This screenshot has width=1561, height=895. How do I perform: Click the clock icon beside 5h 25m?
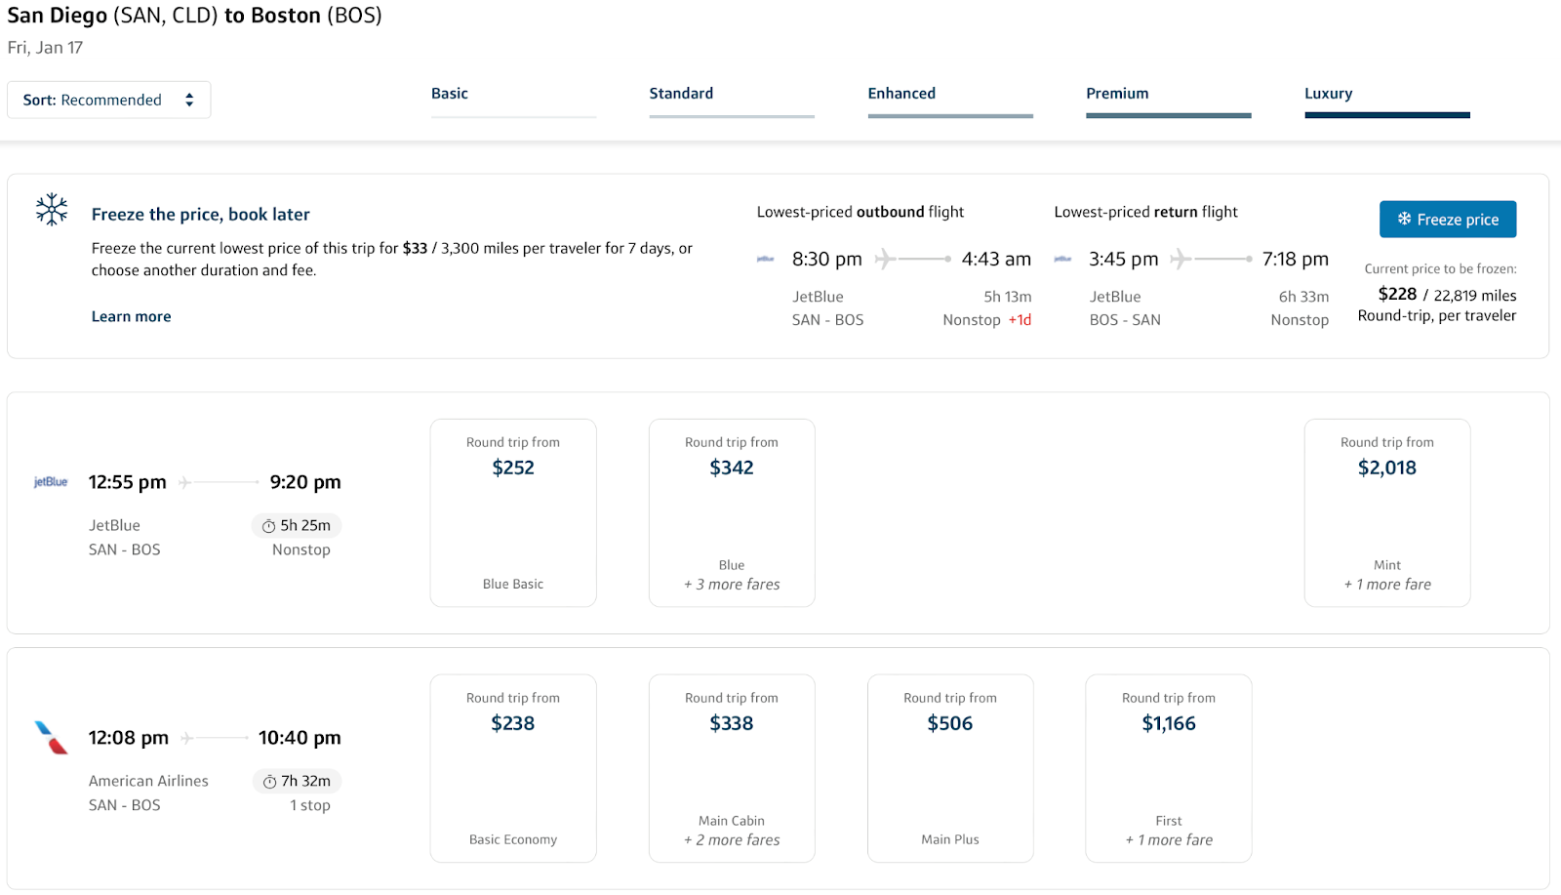click(x=268, y=526)
